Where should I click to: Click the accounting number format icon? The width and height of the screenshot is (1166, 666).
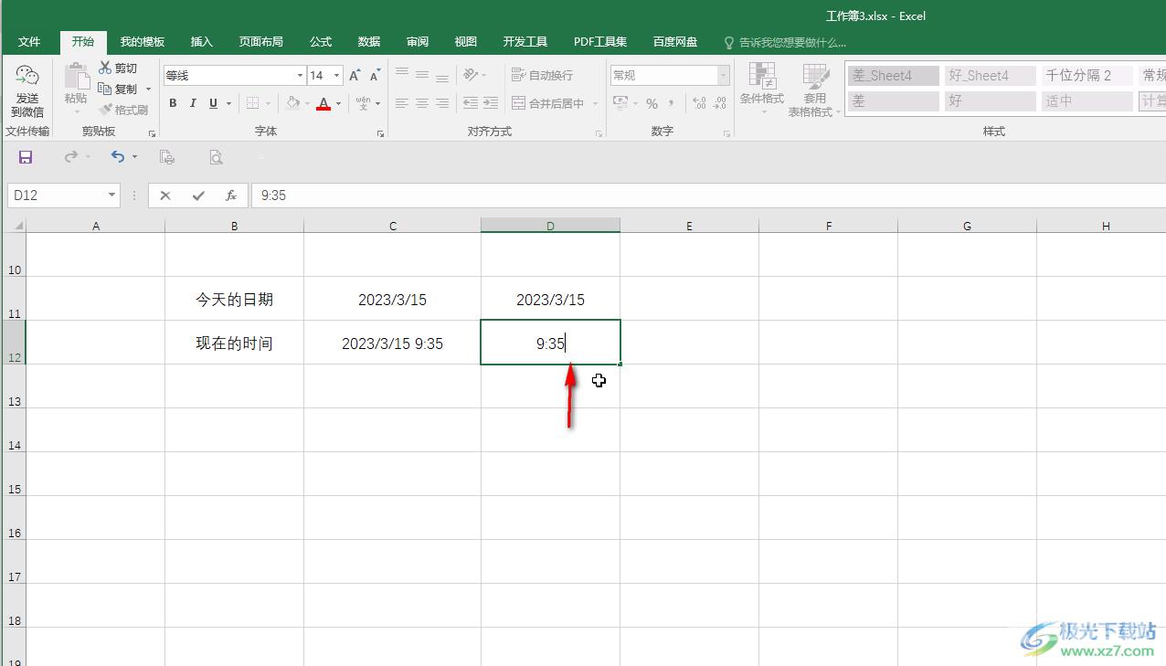point(621,103)
